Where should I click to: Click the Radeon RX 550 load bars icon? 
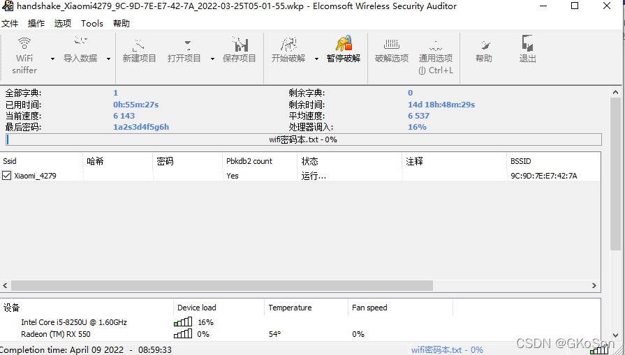(183, 333)
